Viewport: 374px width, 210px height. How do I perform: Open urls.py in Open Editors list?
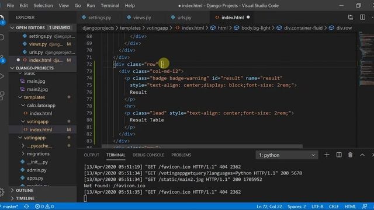[43, 52]
